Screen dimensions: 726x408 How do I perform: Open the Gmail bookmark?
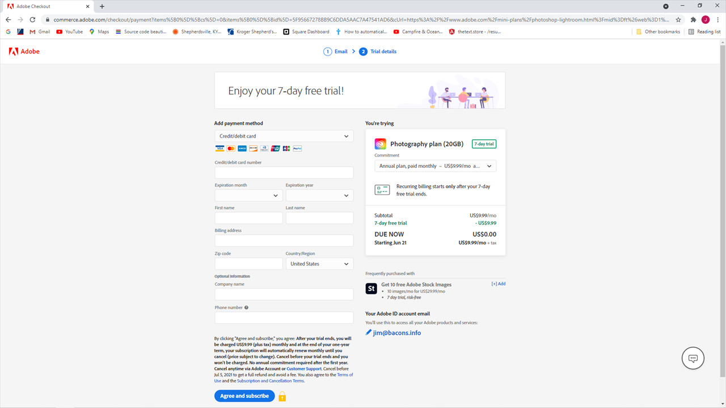pyautogui.click(x=40, y=32)
